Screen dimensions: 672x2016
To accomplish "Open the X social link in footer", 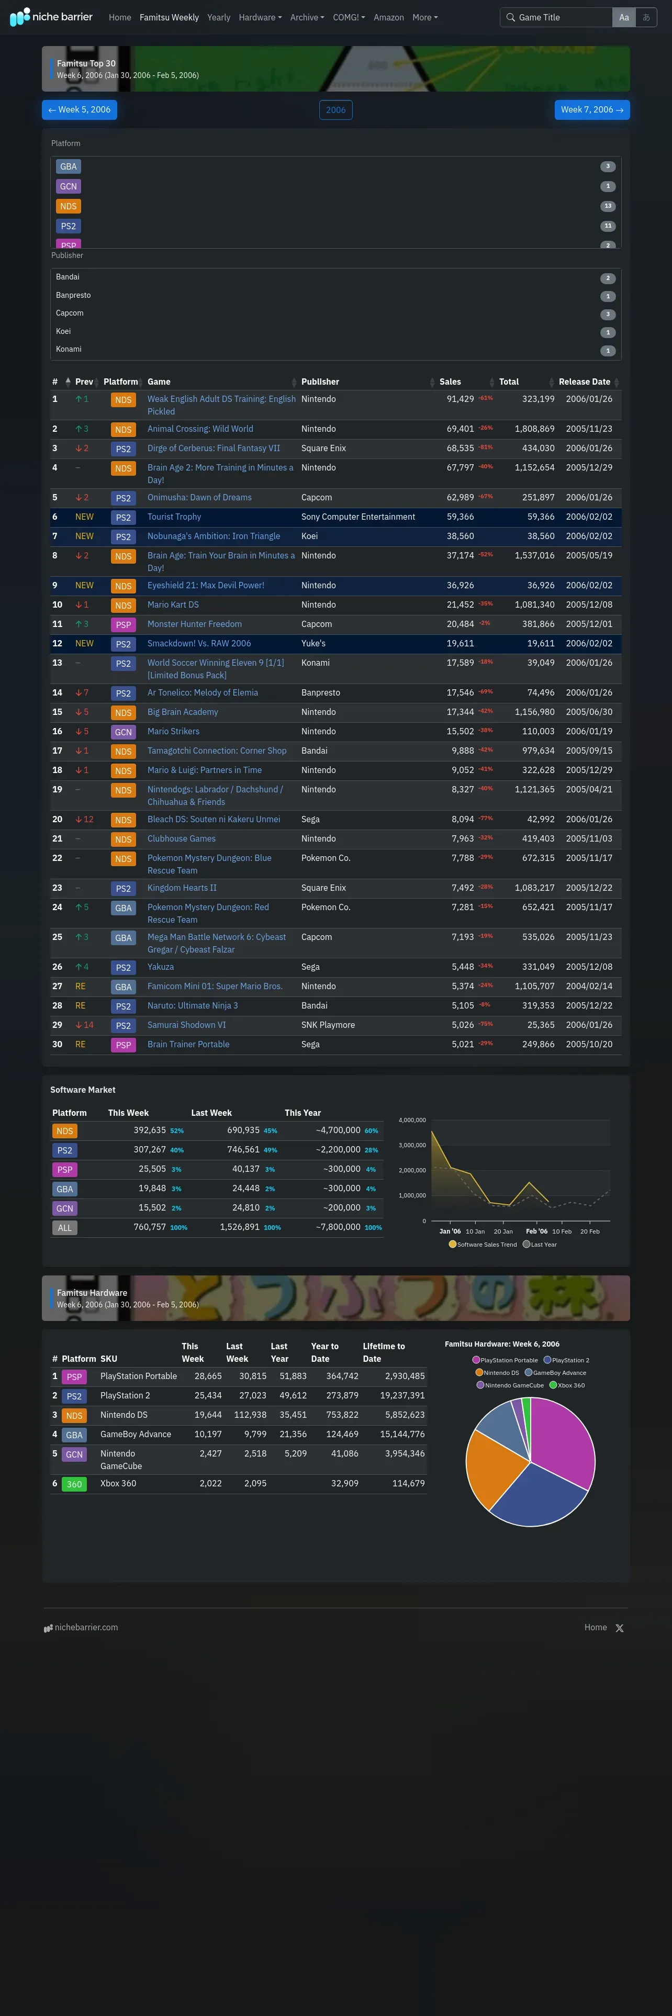I will [620, 1629].
